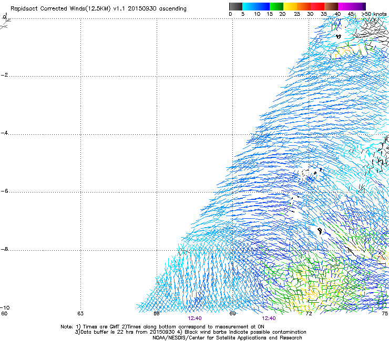389x341 pixels.
Task: Click the '-10' latitude axis label
Action: (5, 308)
